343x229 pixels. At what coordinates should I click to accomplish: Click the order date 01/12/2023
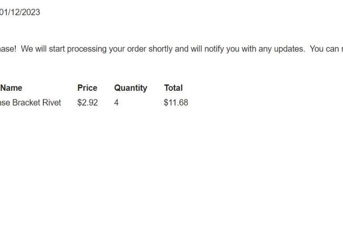pos(20,12)
